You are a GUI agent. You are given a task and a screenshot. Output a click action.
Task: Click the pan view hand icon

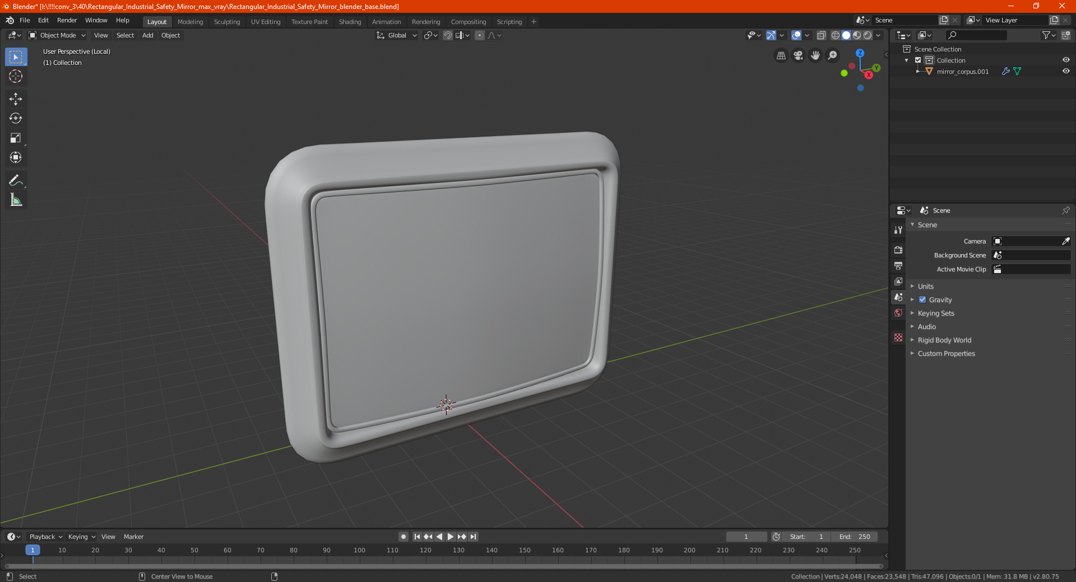[815, 55]
